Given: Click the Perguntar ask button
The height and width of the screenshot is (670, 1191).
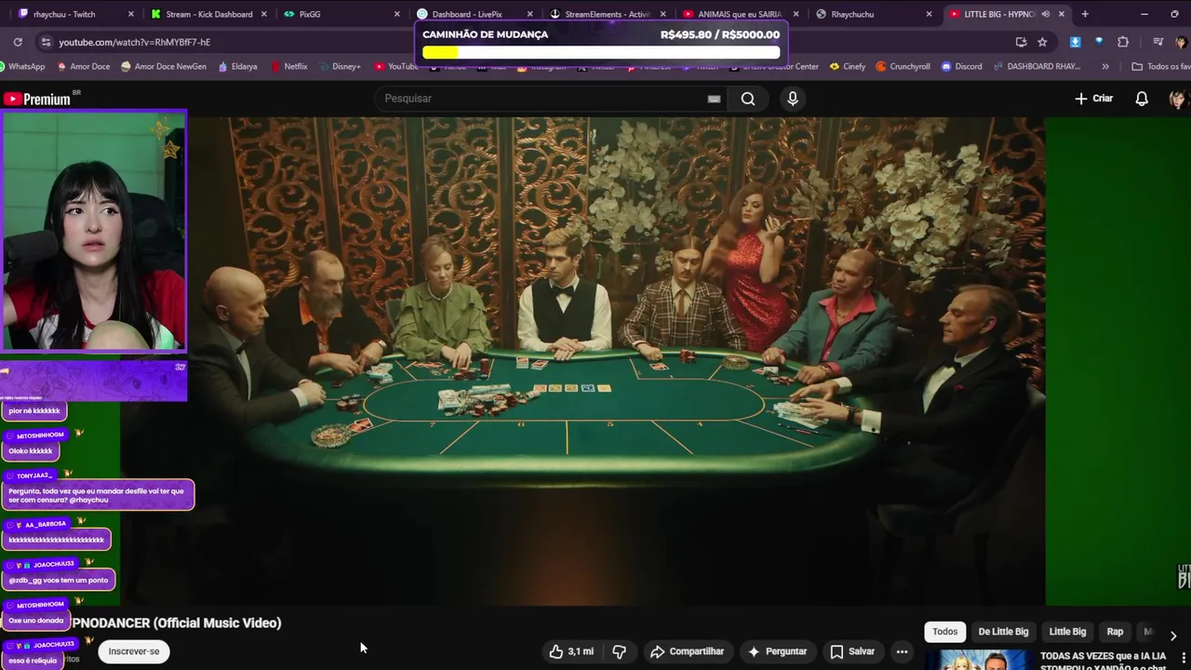Looking at the screenshot, I should pyautogui.click(x=777, y=651).
